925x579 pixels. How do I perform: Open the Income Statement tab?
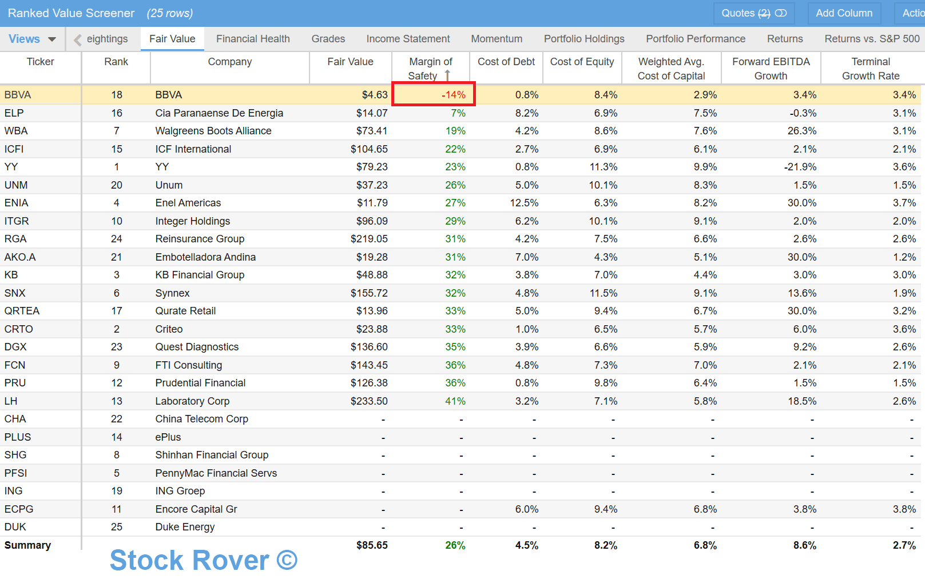coord(408,39)
